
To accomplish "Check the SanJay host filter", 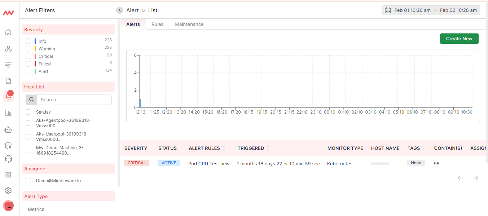I will tap(28, 112).
